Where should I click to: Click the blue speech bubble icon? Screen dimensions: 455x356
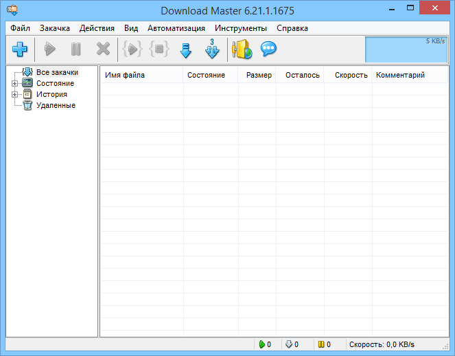268,49
